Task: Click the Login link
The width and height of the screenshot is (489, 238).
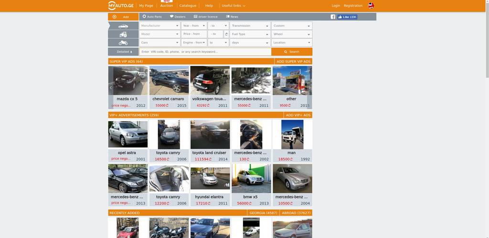Action: point(336,6)
